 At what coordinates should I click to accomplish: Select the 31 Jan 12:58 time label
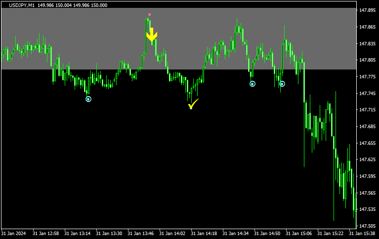point(45,234)
